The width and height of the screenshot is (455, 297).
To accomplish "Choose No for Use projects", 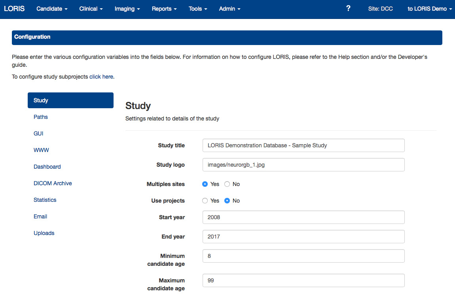I will (227, 201).
